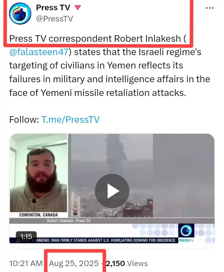224x272 pixels.
Task: Open the Press TV profile avatar
Action: tap(20, 13)
